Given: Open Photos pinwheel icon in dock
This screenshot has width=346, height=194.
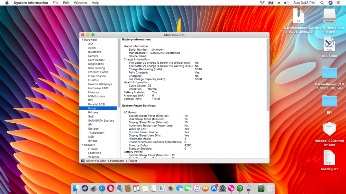Looking at the screenshot, I should click(171, 188).
